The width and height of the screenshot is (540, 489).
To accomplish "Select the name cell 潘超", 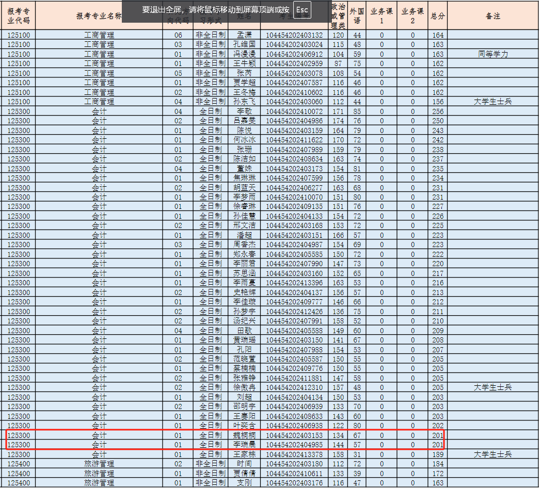I will tap(244, 235).
